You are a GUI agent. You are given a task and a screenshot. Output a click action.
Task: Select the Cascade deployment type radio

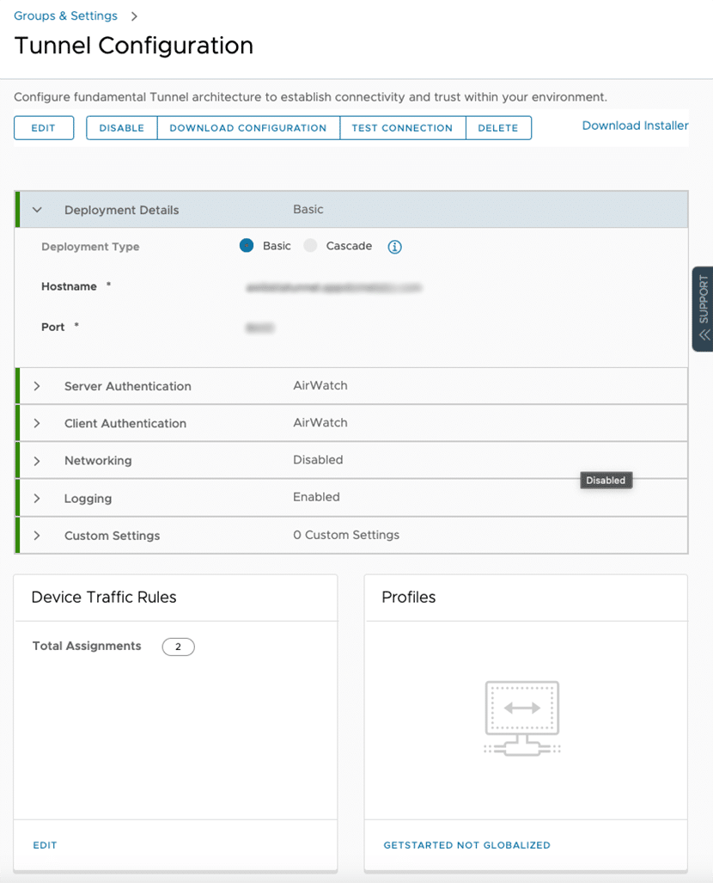[x=311, y=246]
